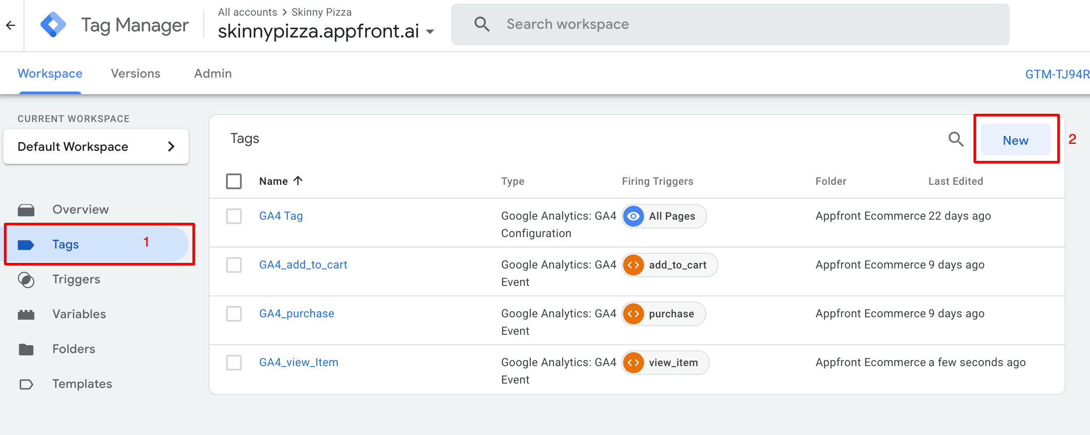Click the Variables sidebar icon
The image size is (1090, 435).
pos(26,314)
